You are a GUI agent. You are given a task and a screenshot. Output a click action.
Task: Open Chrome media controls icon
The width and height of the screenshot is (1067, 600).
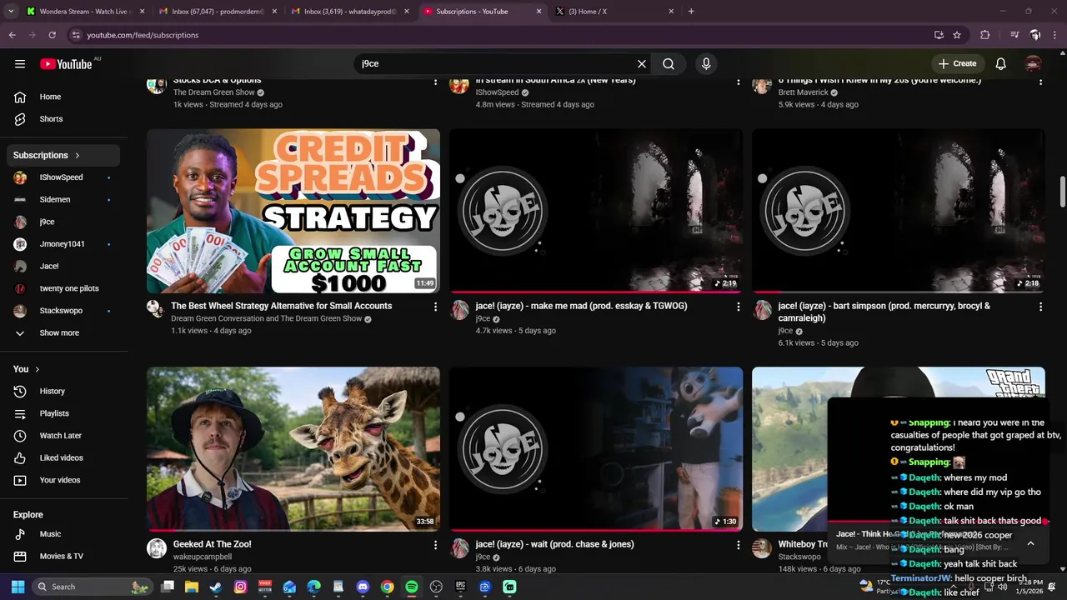(1014, 35)
